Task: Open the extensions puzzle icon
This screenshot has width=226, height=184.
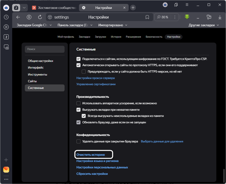Action: (209, 17)
